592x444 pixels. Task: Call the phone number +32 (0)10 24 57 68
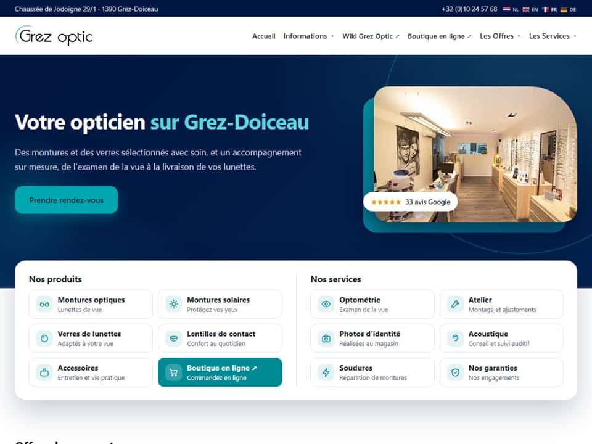[x=469, y=9]
